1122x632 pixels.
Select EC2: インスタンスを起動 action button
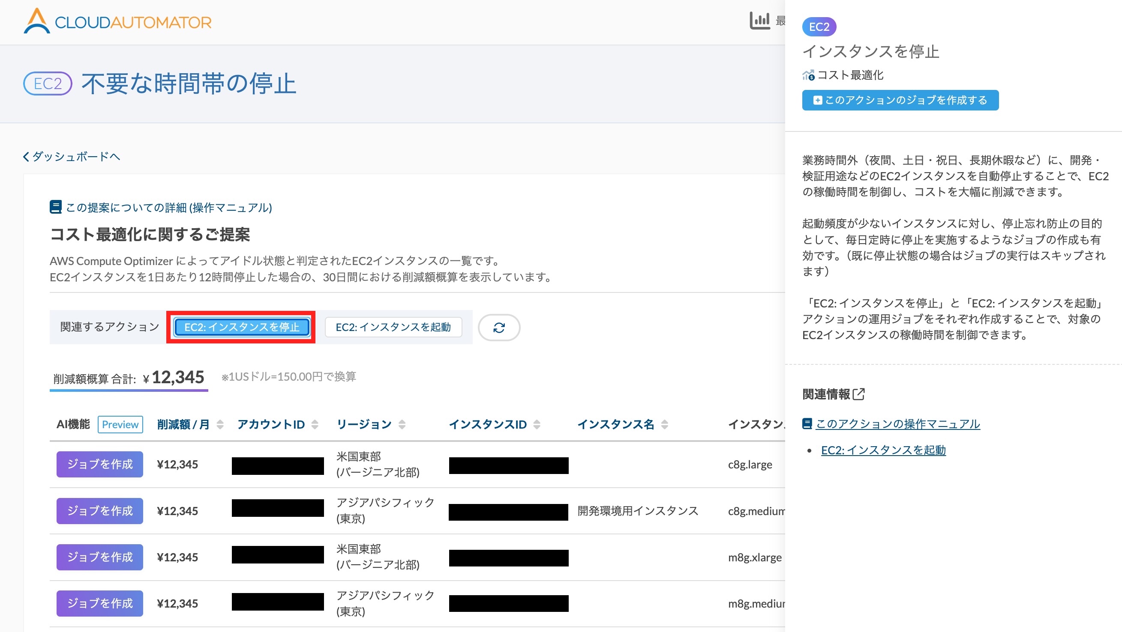(x=393, y=327)
